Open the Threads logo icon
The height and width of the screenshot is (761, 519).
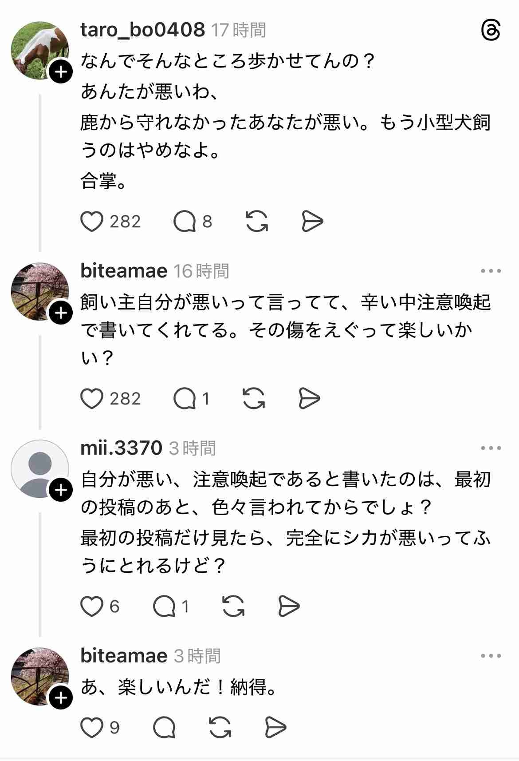pos(491,32)
